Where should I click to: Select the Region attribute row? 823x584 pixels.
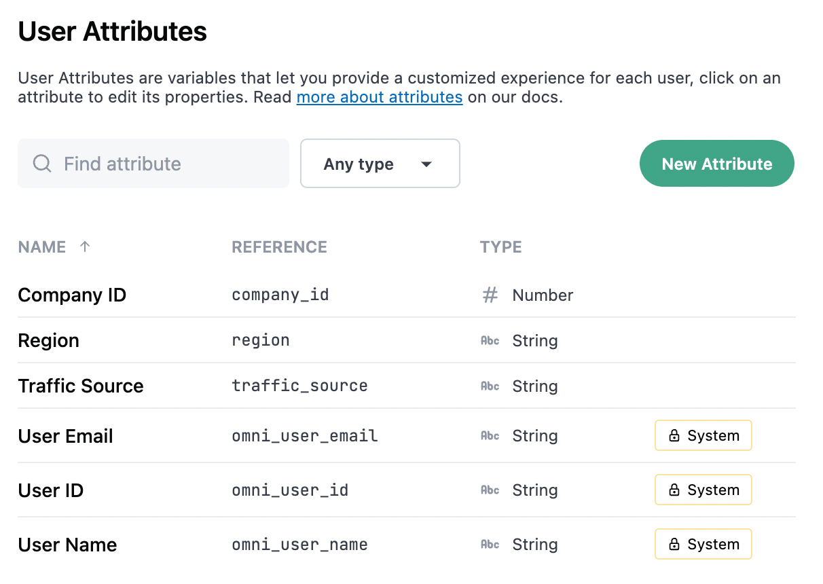pyautogui.click(x=48, y=340)
